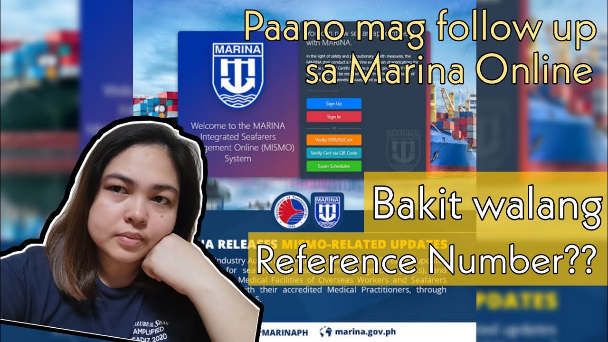Screen dimensions: 608x342
Task: Open the marina.gov.ph website link
Action: click(x=366, y=332)
